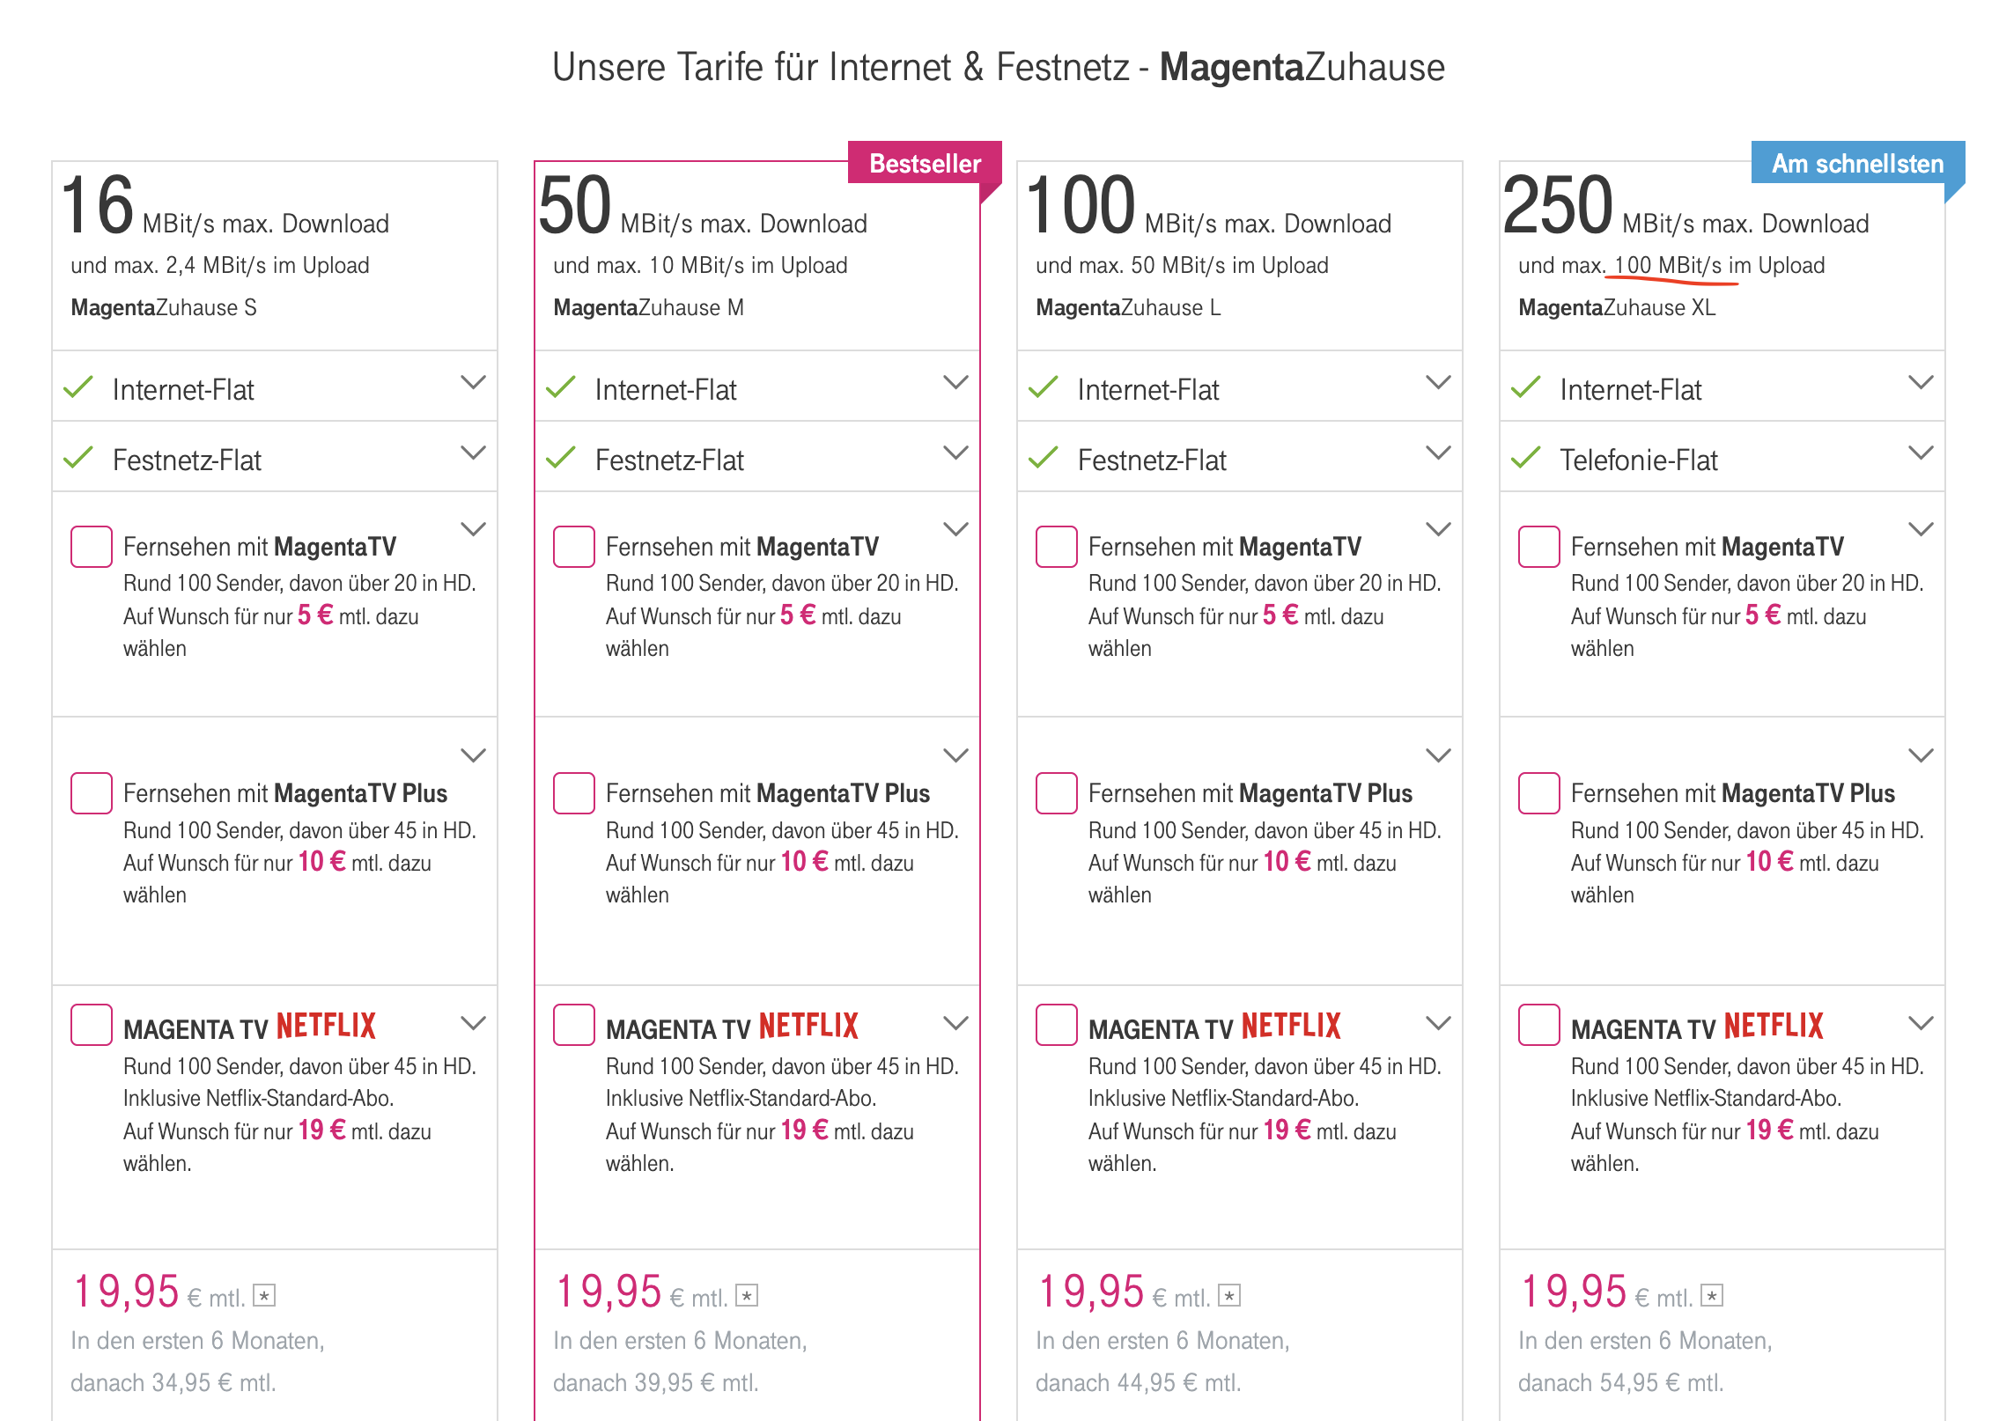Enable MAGENTA TV NETFLIX option in MagentaZuhause XL

tap(1539, 1025)
